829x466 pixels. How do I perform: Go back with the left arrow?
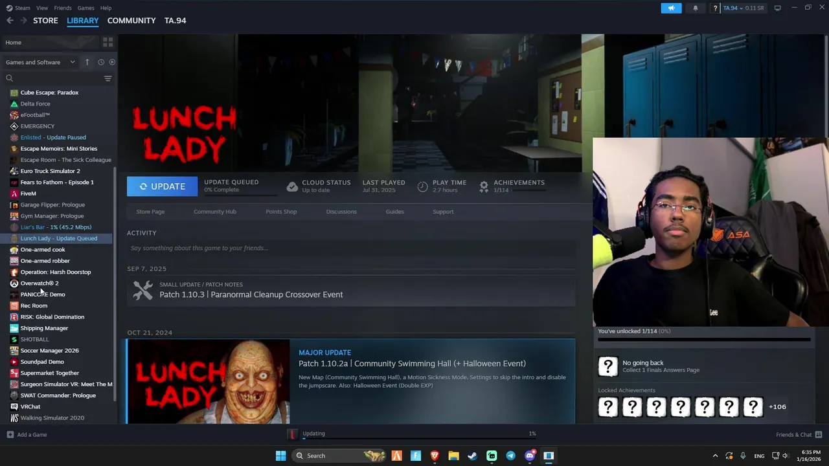[x=10, y=21]
